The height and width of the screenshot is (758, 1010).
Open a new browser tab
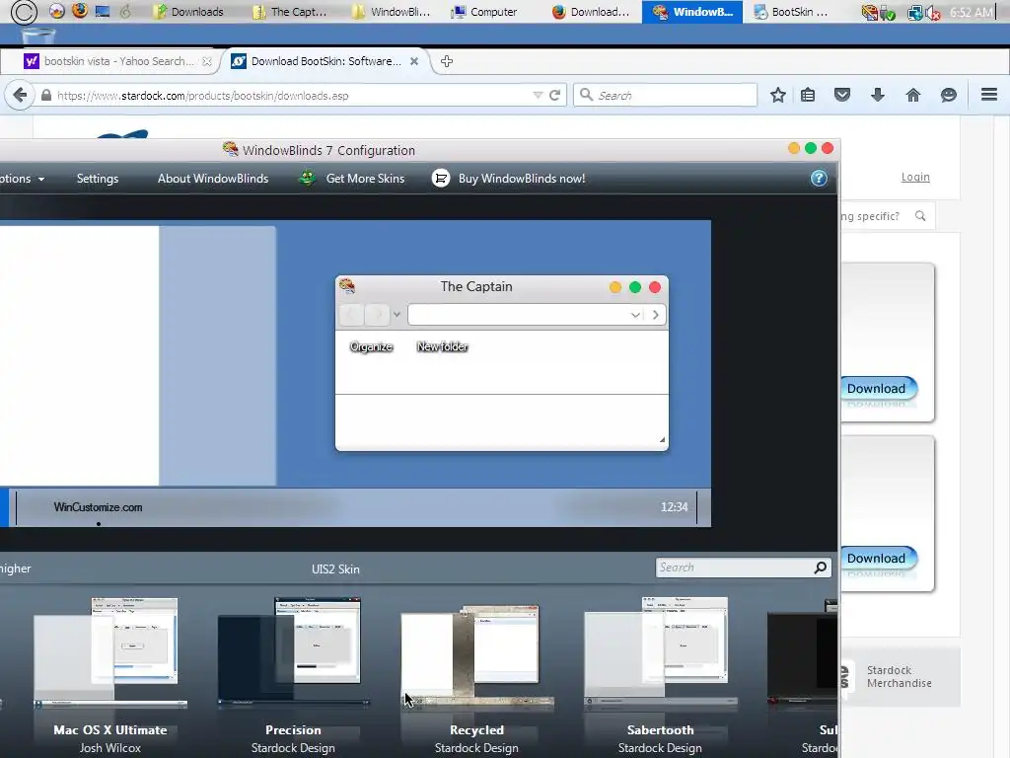[447, 61]
